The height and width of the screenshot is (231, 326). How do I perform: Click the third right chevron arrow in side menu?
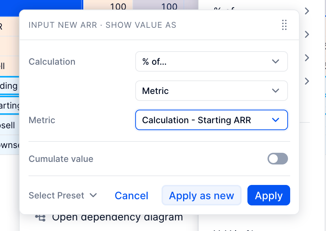click(307, 58)
